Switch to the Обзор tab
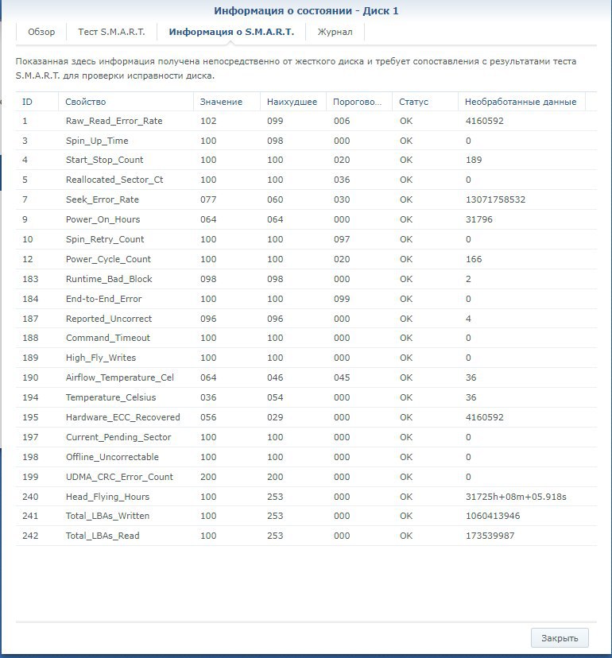612x658 pixels. pyautogui.click(x=41, y=32)
